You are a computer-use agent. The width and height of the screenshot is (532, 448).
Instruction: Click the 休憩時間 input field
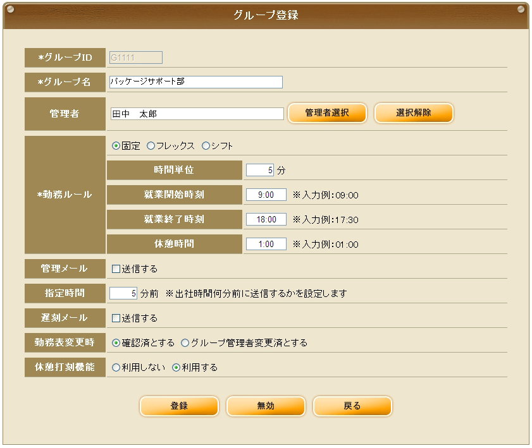261,245
